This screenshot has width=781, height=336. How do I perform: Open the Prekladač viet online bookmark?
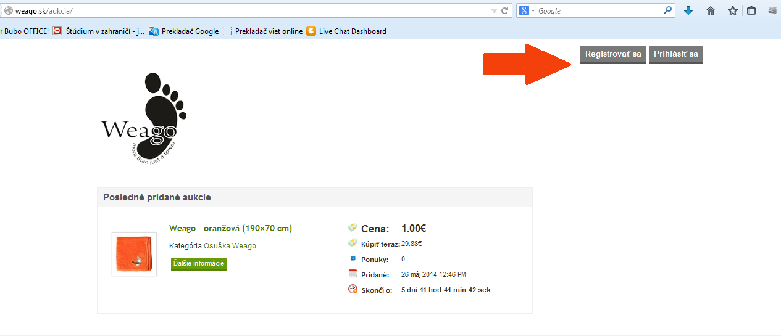[x=262, y=31]
